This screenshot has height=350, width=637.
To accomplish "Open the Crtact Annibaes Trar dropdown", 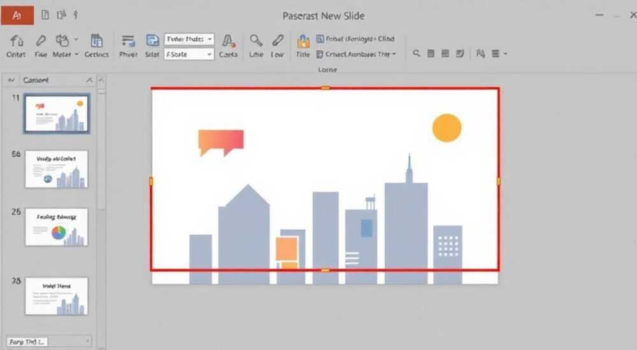I will coord(356,54).
